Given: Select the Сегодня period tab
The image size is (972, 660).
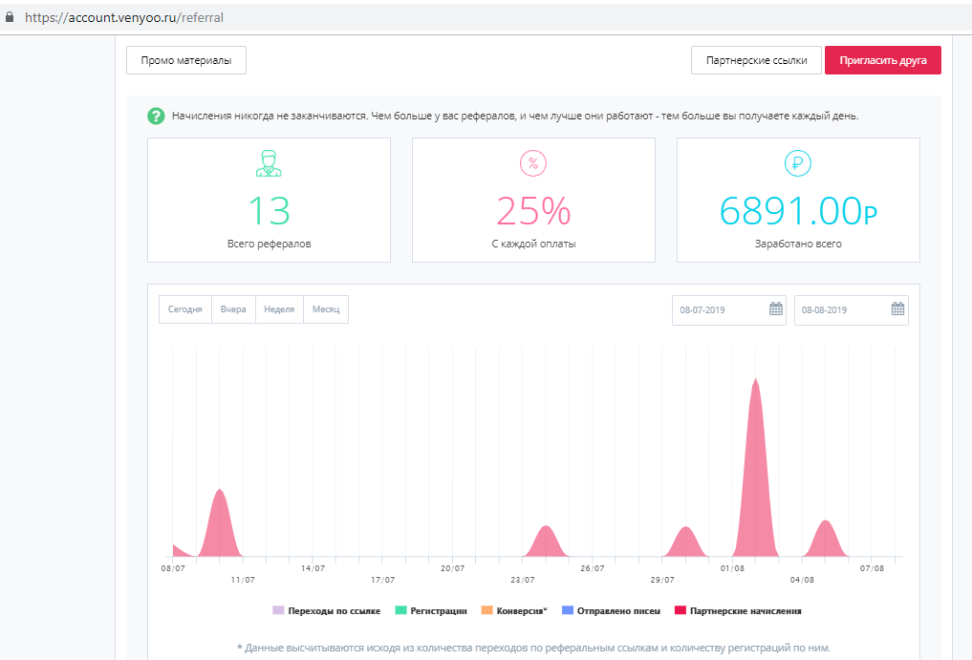Looking at the screenshot, I should [x=185, y=309].
